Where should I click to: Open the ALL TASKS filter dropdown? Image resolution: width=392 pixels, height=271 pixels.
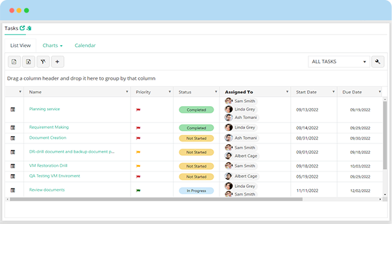338,62
